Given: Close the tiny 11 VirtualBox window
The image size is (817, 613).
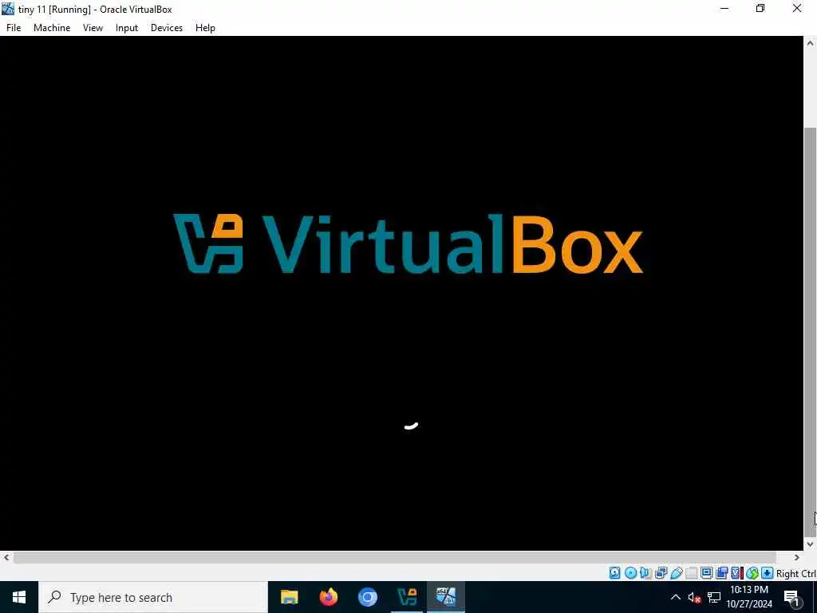Looking at the screenshot, I should coord(797,9).
